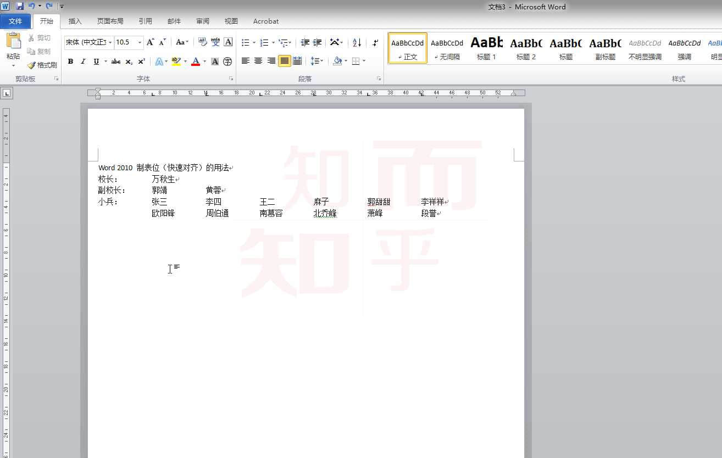Screen dimensions: 722x458
Task: Open the 文件 (File) menu
Action: coord(16,21)
